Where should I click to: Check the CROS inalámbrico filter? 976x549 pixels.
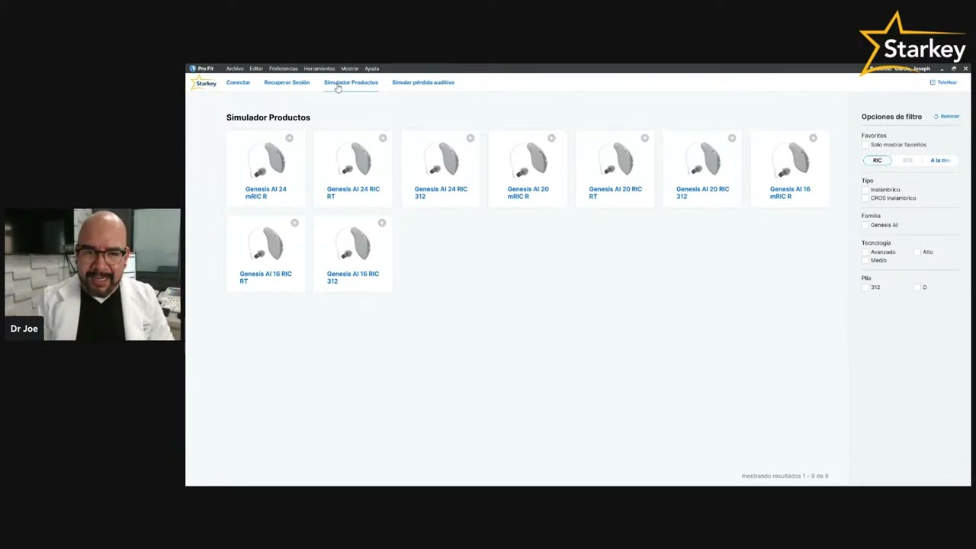(x=865, y=198)
